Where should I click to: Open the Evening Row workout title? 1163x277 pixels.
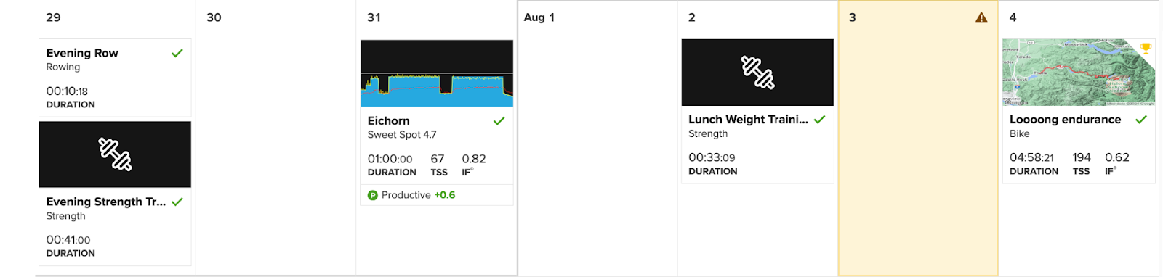[82, 53]
